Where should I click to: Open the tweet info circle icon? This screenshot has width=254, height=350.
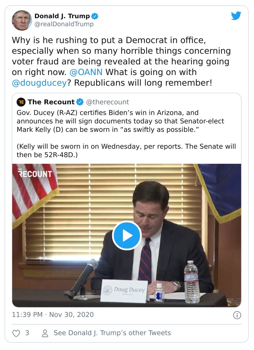pyautogui.click(x=237, y=315)
